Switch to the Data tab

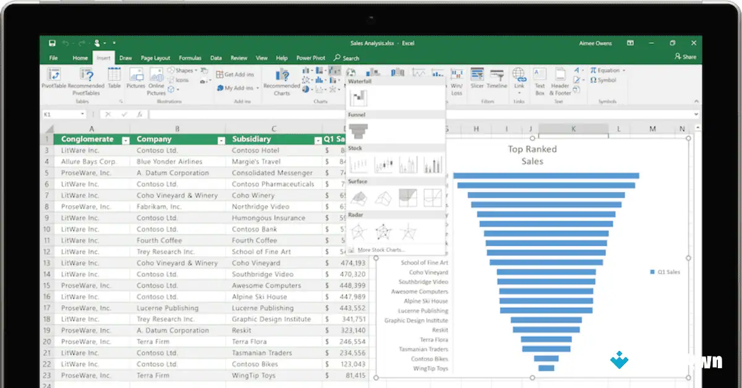[216, 57]
